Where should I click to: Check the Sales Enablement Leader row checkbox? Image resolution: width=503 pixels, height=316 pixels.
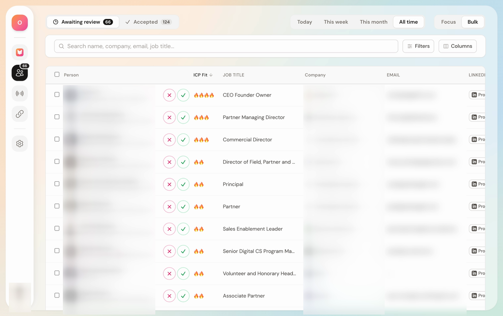pyautogui.click(x=57, y=228)
